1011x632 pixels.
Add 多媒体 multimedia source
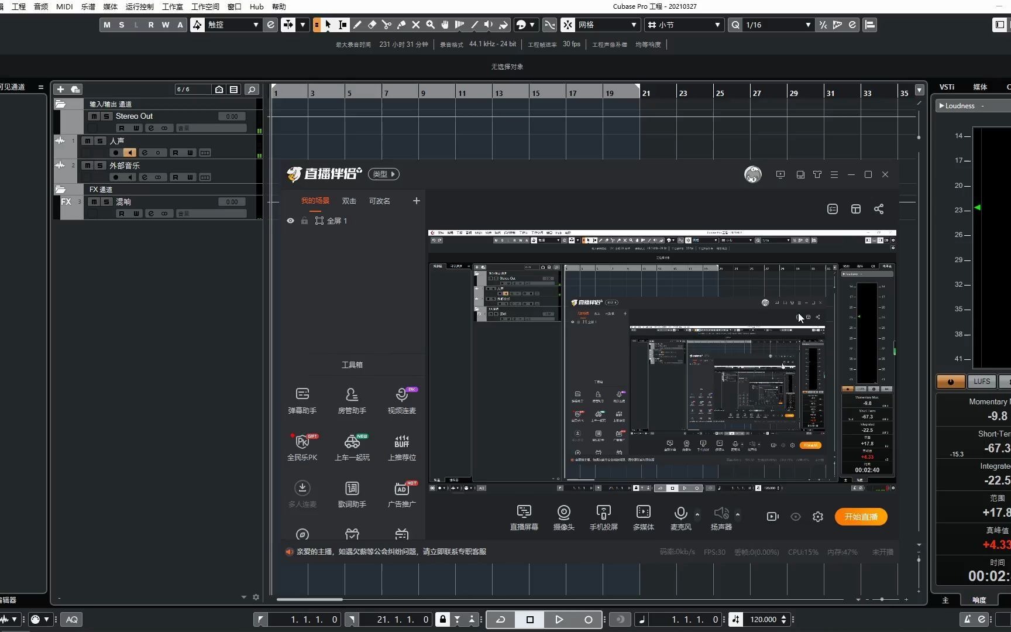tap(644, 517)
